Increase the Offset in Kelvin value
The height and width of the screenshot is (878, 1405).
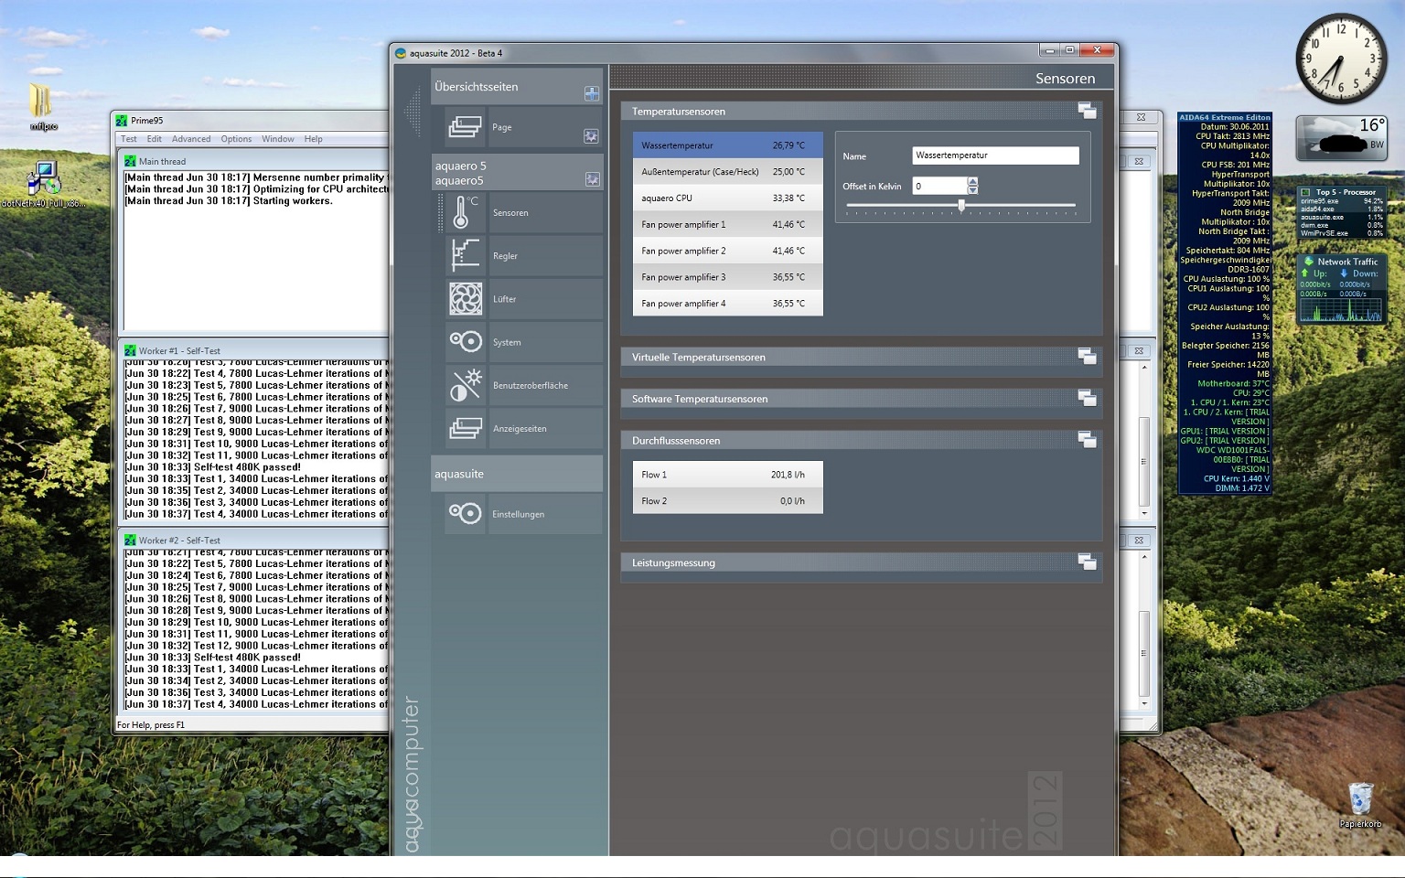pos(972,182)
